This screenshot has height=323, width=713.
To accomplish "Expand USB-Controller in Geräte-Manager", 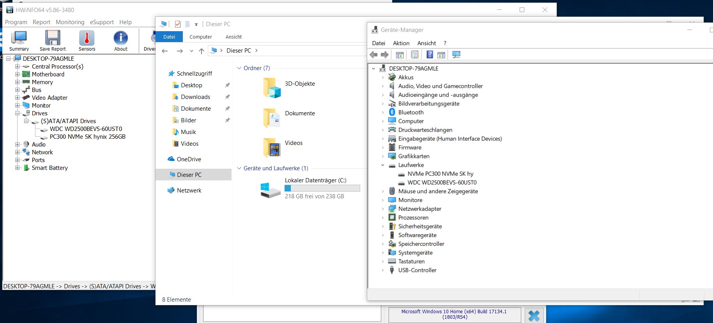I will (x=383, y=270).
